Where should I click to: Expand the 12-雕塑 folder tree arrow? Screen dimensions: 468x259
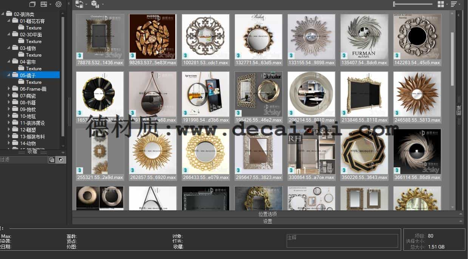9,129
